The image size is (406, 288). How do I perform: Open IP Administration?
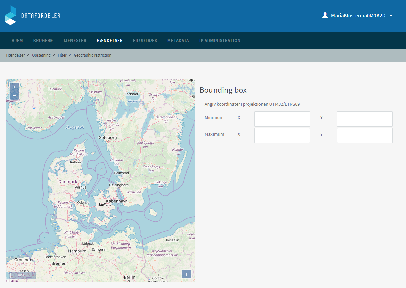220,41
